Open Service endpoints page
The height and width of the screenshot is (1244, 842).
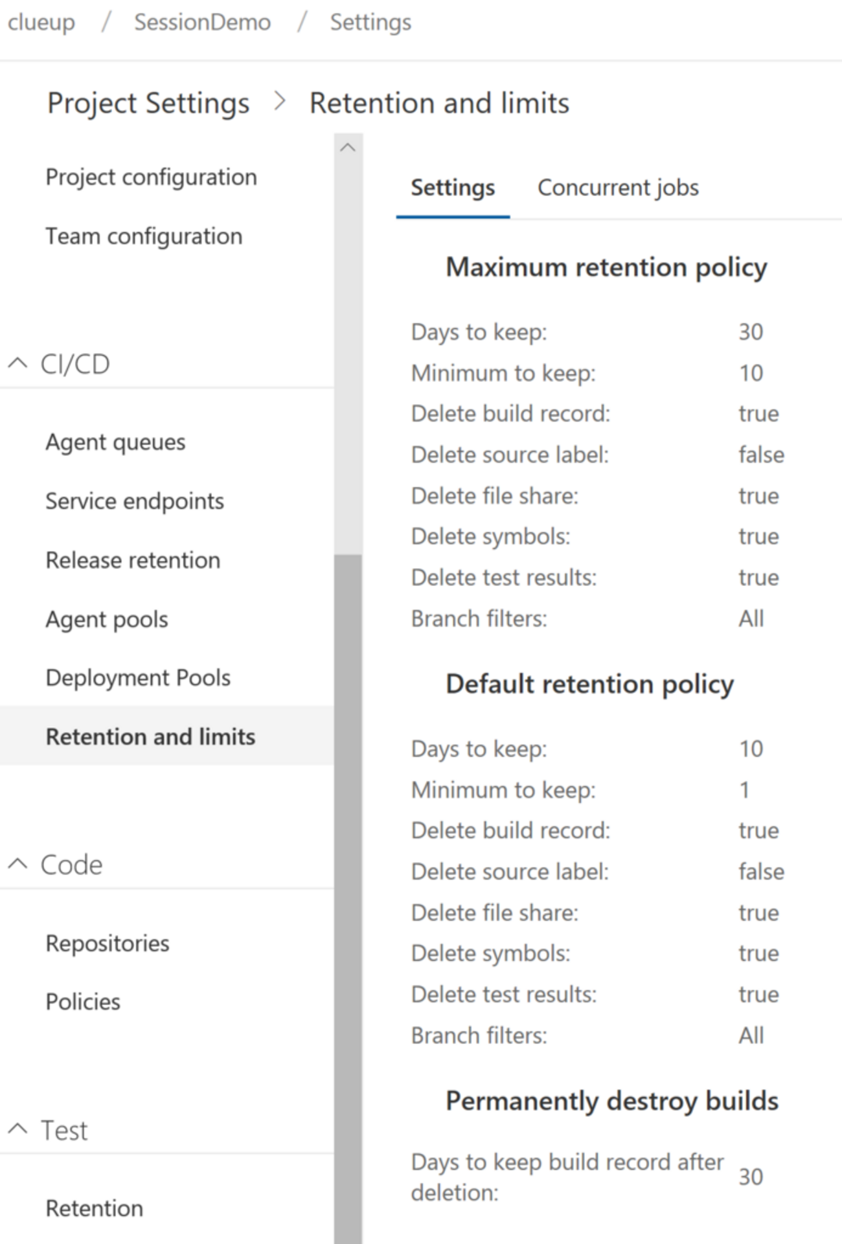pyautogui.click(x=135, y=501)
